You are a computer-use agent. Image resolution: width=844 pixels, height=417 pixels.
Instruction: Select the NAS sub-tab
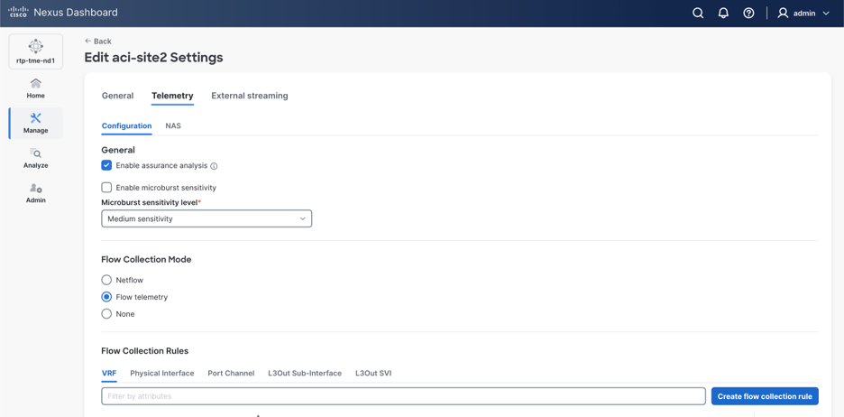click(173, 125)
